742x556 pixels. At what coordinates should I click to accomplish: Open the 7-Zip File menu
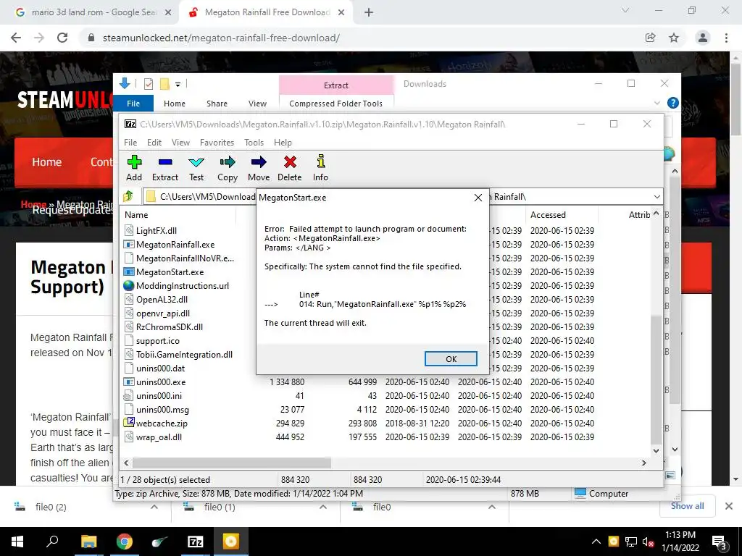(130, 143)
